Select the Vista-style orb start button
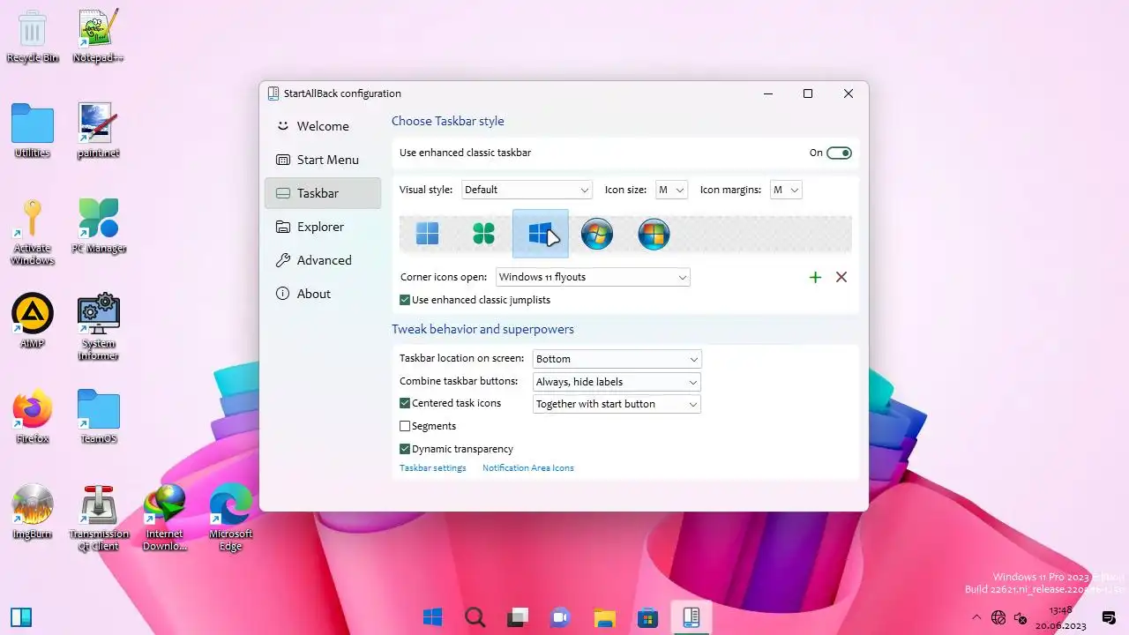This screenshot has height=635, width=1129. click(x=654, y=234)
